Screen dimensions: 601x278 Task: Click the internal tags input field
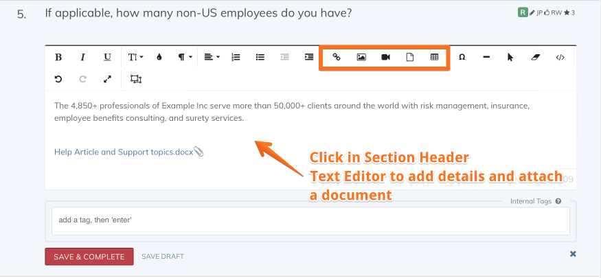(310, 221)
